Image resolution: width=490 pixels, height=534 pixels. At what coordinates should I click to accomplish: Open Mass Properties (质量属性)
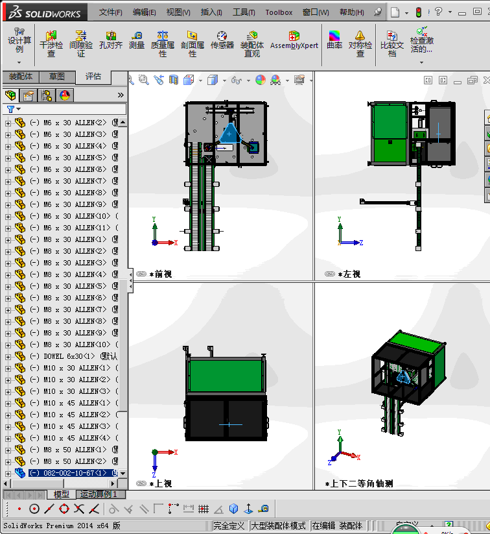(x=163, y=44)
